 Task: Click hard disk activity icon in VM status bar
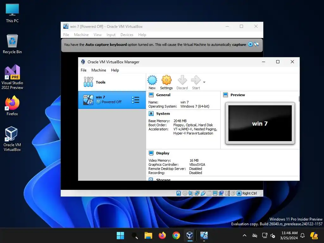coord(179,193)
